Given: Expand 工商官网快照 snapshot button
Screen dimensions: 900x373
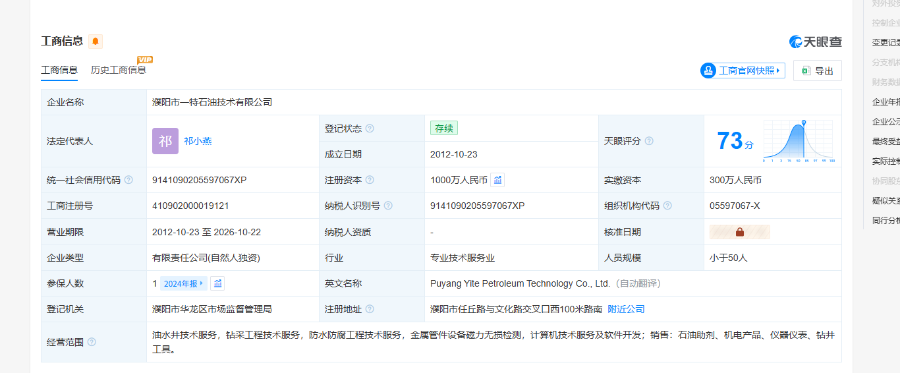Looking at the screenshot, I should (x=743, y=71).
